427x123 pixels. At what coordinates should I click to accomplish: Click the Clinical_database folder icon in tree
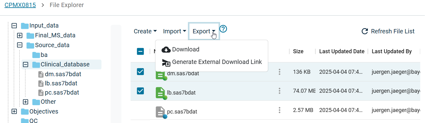(36, 65)
